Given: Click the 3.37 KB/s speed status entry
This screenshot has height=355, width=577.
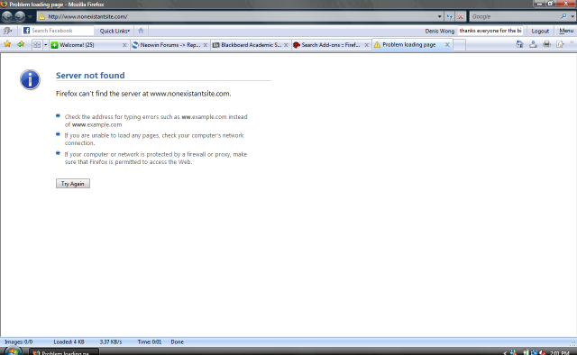Looking at the screenshot, I should point(111,341).
